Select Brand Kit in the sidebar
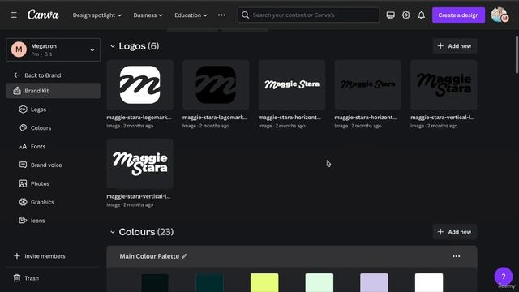The width and height of the screenshot is (519, 292). click(x=54, y=91)
